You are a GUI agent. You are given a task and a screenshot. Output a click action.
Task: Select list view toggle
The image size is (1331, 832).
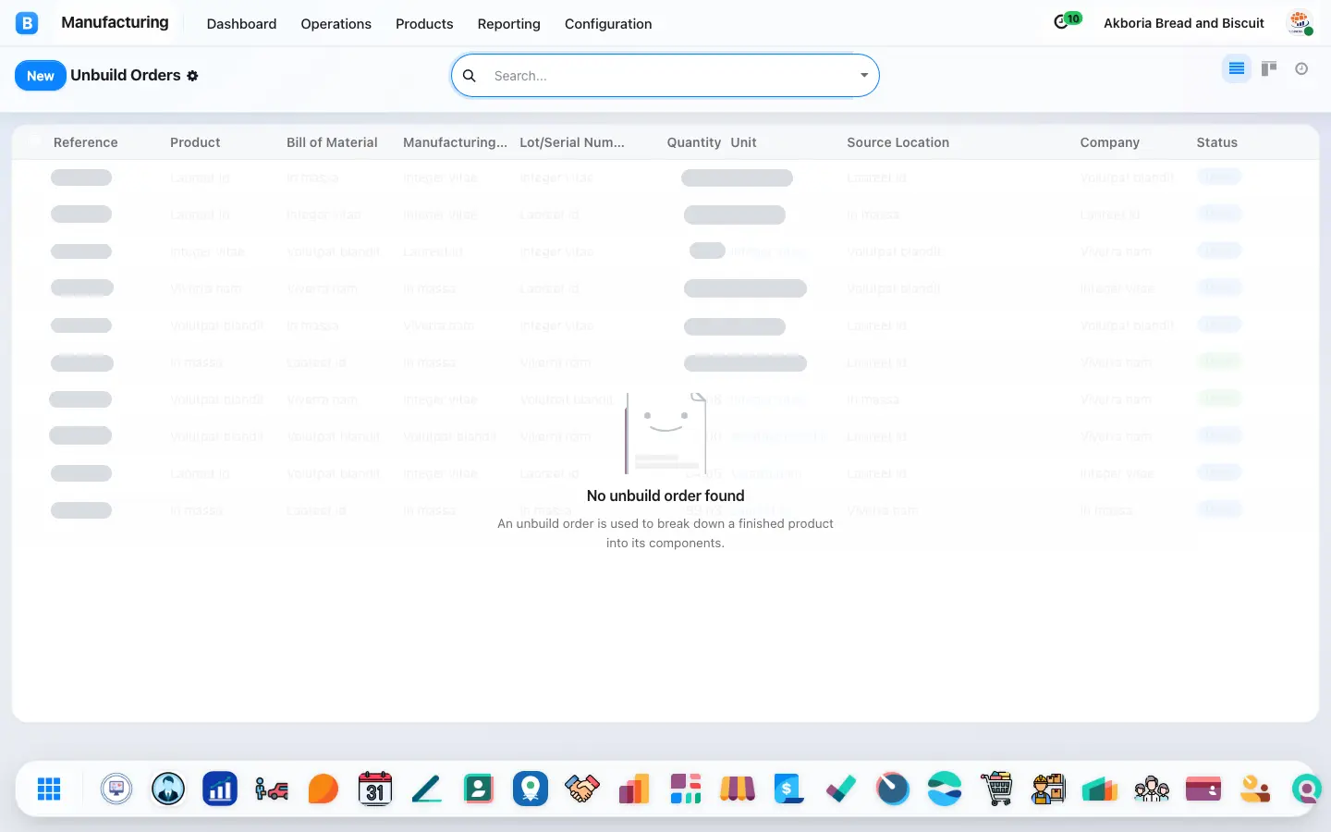pyautogui.click(x=1237, y=68)
